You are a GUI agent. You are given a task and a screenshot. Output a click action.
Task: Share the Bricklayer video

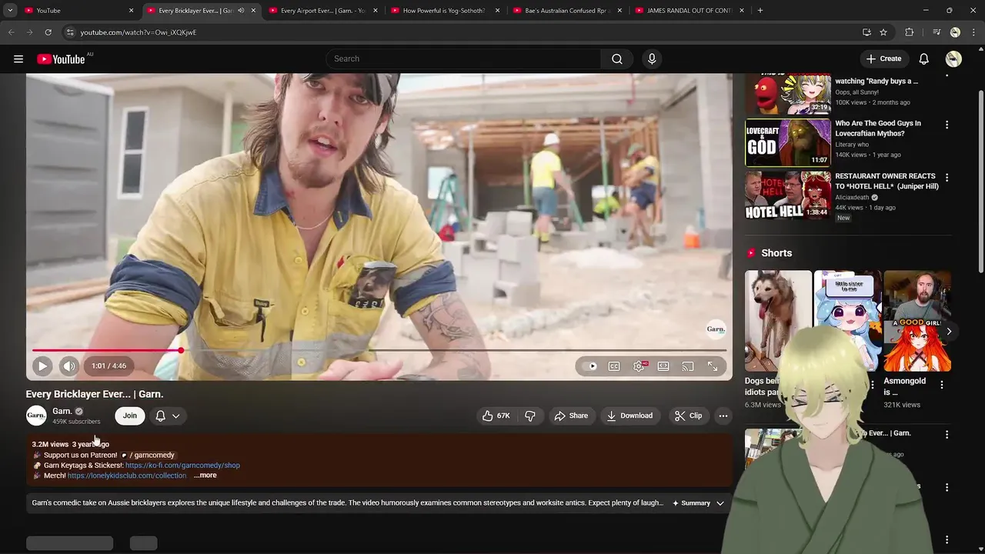[571, 415]
